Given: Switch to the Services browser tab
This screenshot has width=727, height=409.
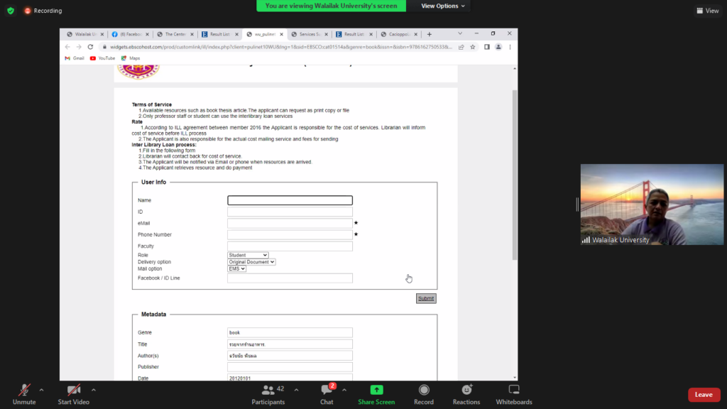Looking at the screenshot, I should (309, 34).
